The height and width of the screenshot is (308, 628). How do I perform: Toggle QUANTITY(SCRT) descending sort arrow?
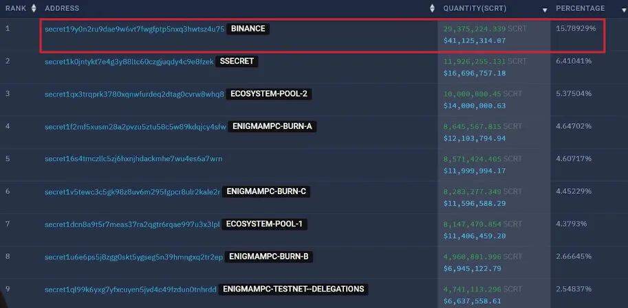click(544, 10)
